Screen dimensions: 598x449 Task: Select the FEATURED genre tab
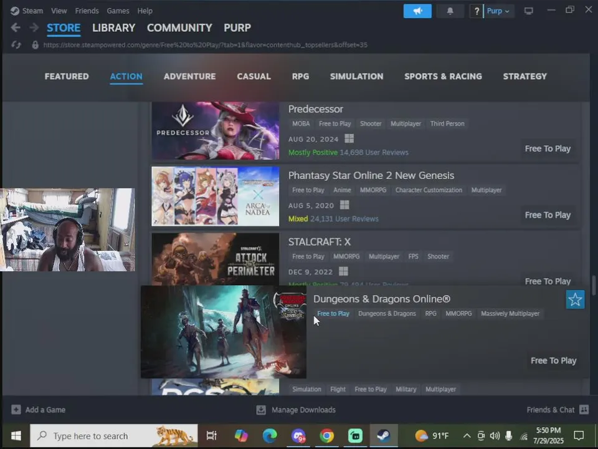coord(67,76)
